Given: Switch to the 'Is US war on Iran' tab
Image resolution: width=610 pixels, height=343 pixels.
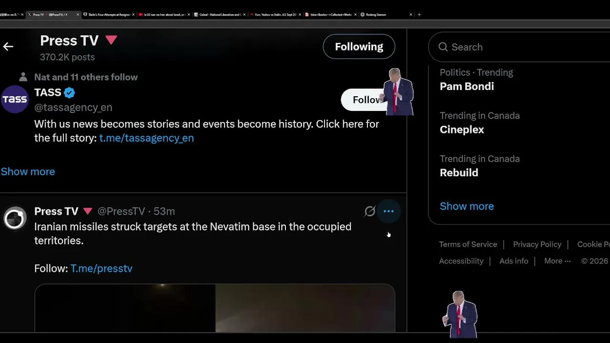Looking at the screenshot, I should [x=164, y=15].
